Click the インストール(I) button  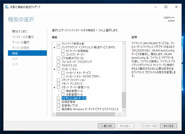pyautogui.click(x=150, y=126)
